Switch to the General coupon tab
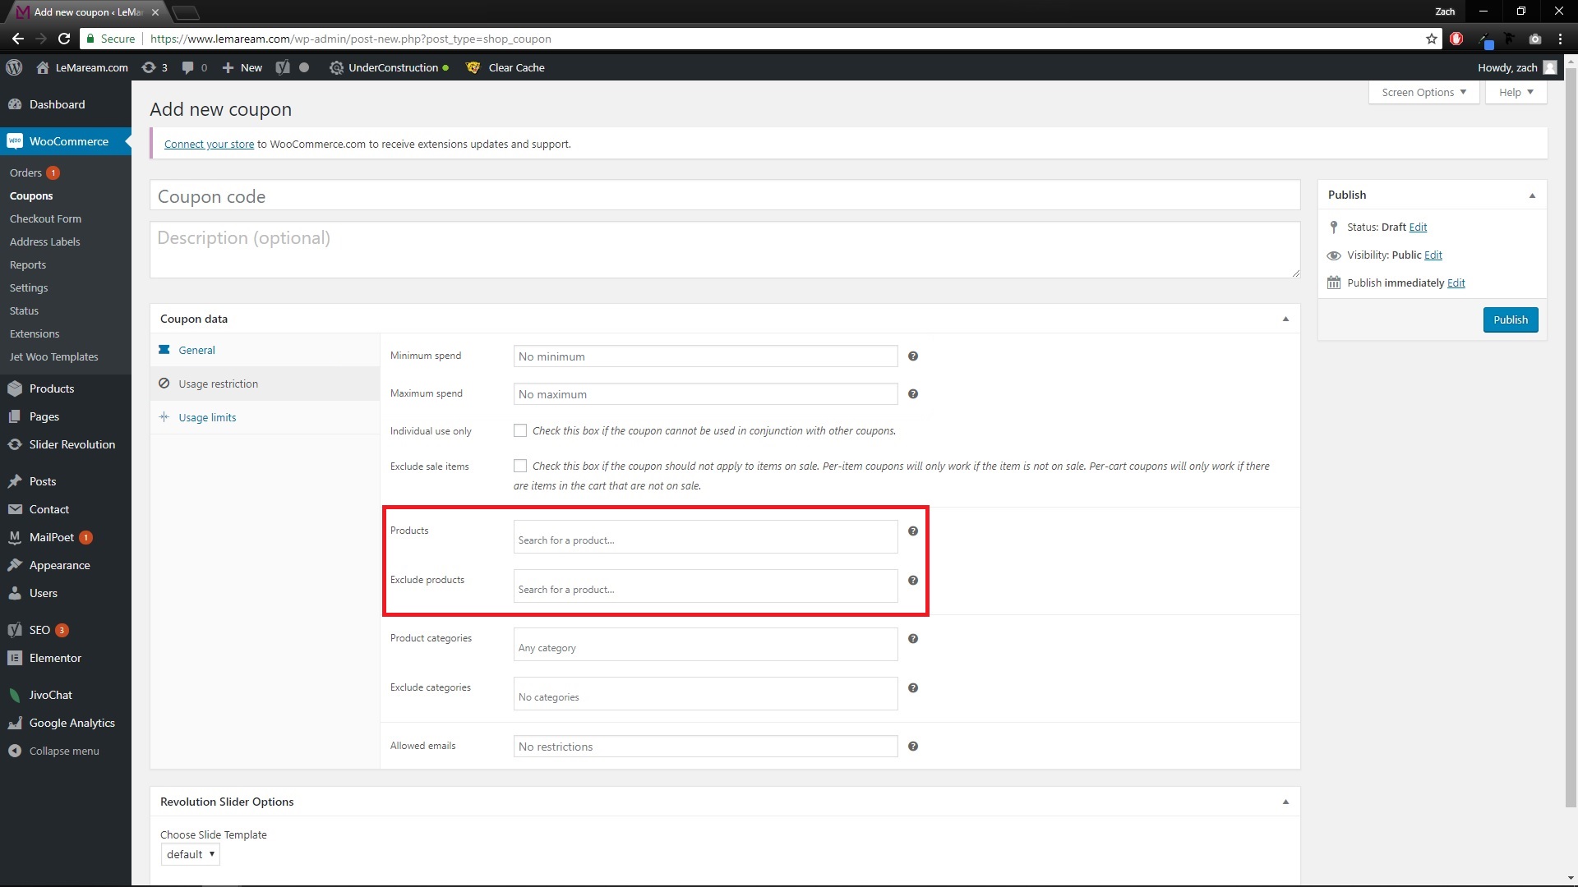 pyautogui.click(x=265, y=350)
